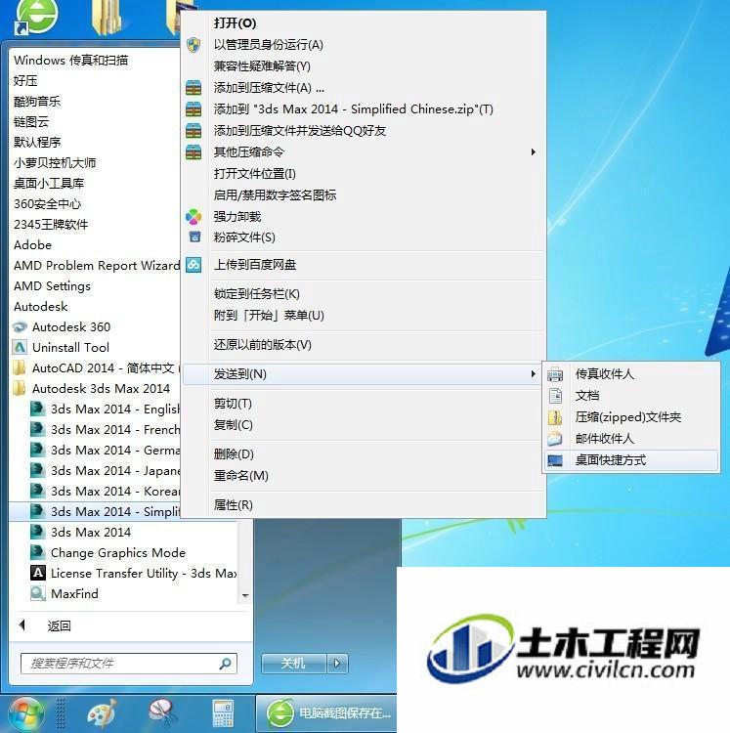730x733 pixels.
Task: Click the search magnifier in search box
Action: tap(226, 664)
